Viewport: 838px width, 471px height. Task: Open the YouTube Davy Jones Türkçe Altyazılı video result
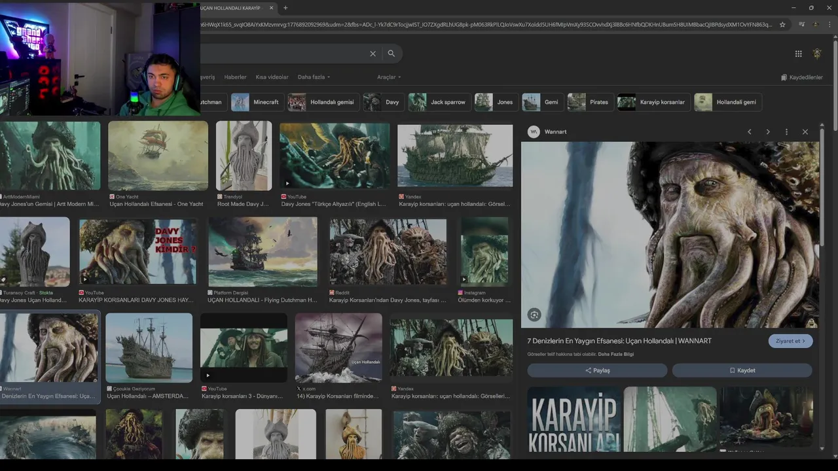(335, 156)
